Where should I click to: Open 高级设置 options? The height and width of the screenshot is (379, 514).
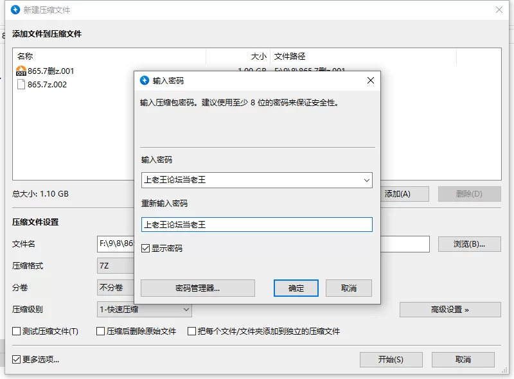coord(450,310)
